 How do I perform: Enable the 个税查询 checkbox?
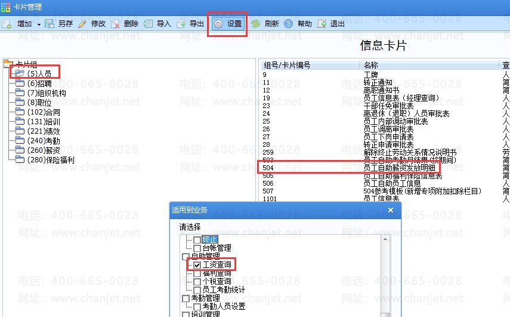[197, 281]
